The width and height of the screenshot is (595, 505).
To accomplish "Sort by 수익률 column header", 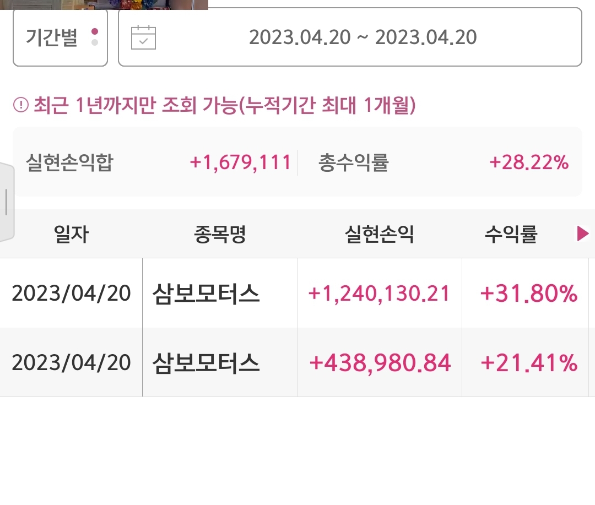I will [511, 234].
